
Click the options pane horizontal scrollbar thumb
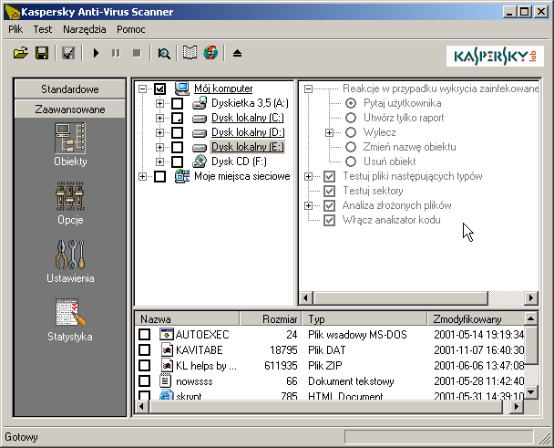click(401, 298)
